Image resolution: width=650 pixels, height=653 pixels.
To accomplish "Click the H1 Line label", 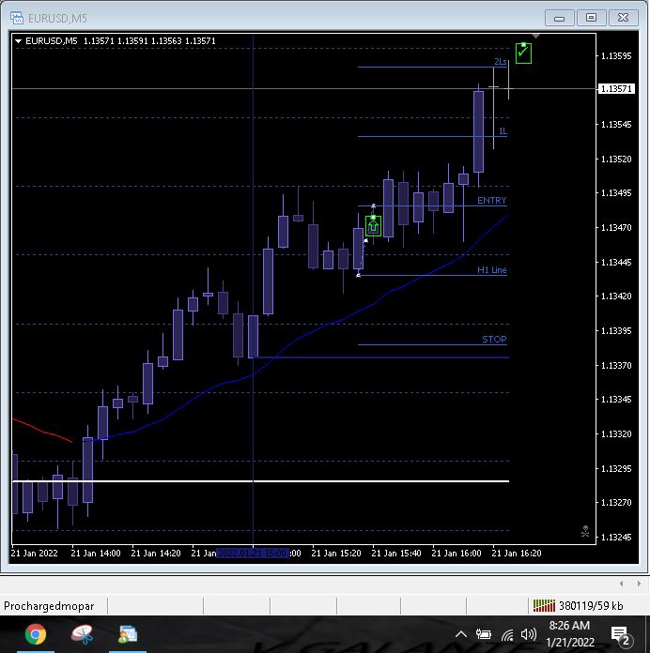I will [x=491, y=270].
